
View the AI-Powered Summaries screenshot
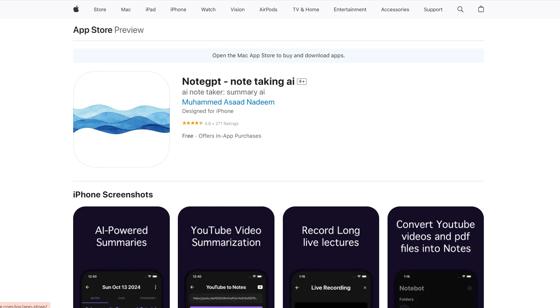tap(121, 257)
